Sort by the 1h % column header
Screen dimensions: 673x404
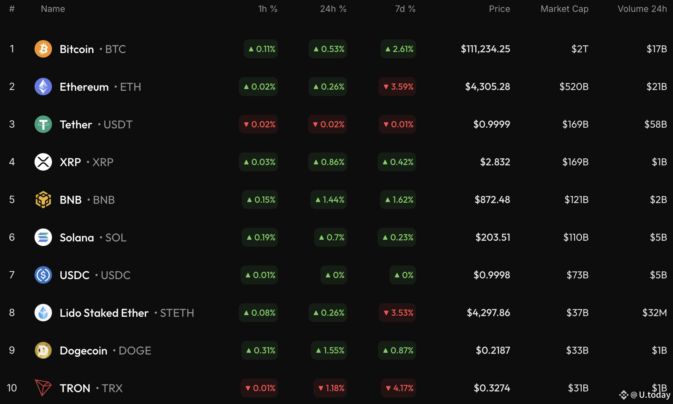[x=268, y=9]
